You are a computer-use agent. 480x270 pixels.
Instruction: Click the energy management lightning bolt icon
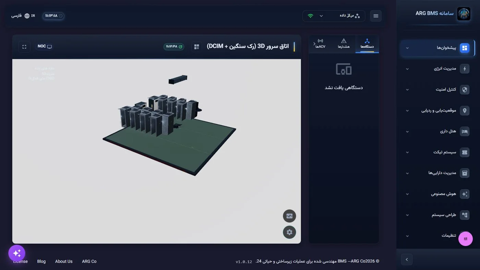tap(465, 69)
